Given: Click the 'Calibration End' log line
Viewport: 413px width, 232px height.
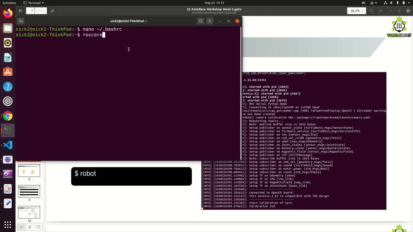Looking at the screenshot, I should (x=238, y=206).
